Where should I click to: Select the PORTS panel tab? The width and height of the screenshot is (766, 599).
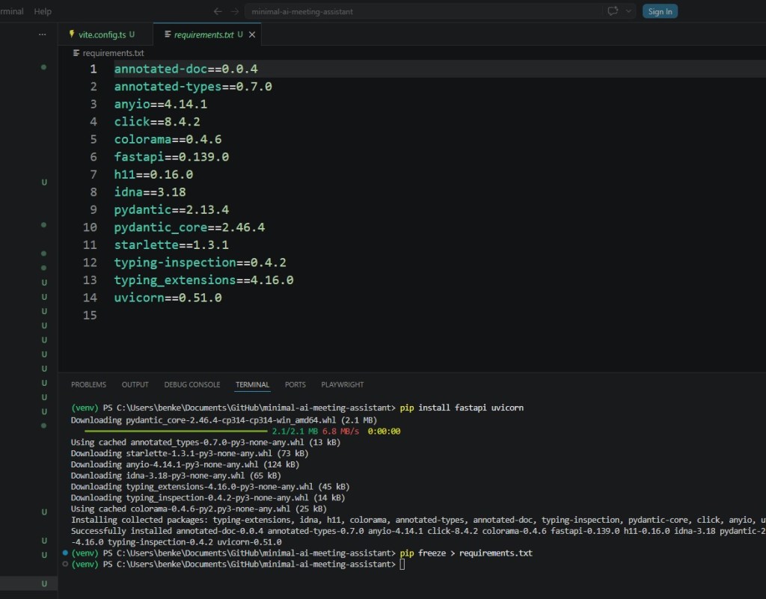tap(295, 384)
